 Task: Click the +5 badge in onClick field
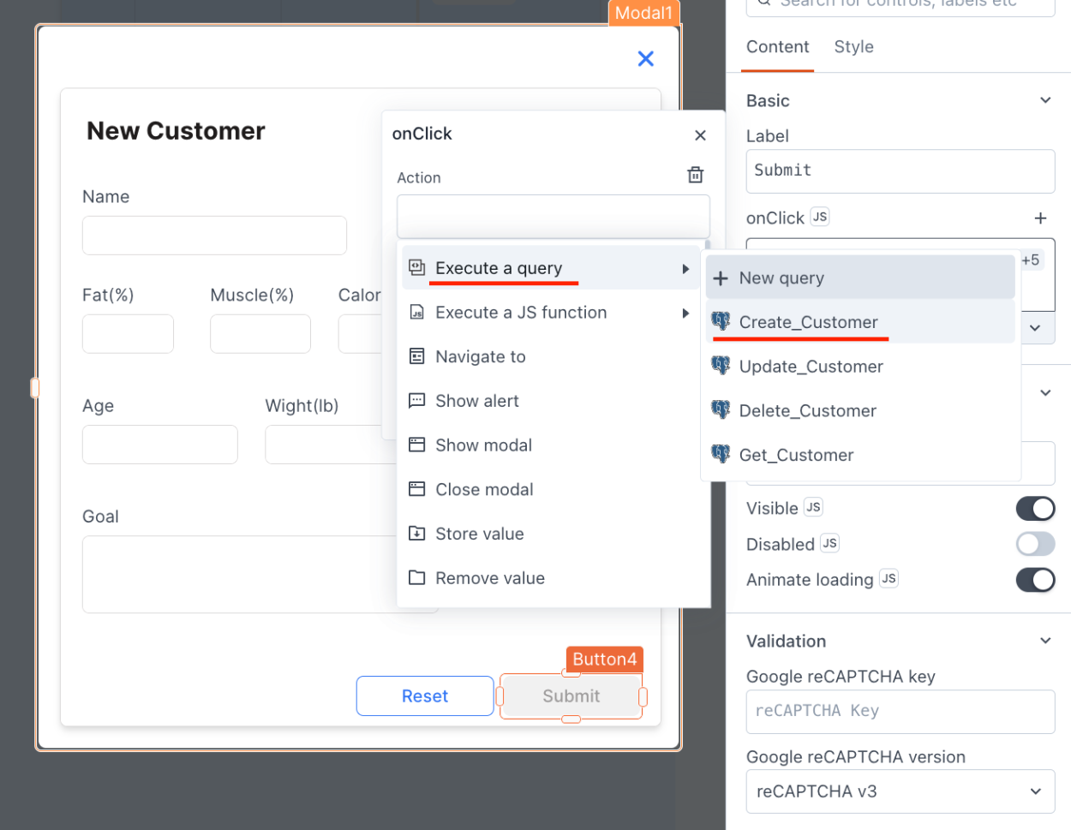pyautogui.click(x=1030, y=260)
